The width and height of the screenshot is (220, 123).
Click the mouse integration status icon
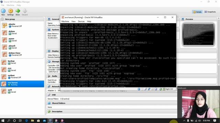tap(161, 89)
